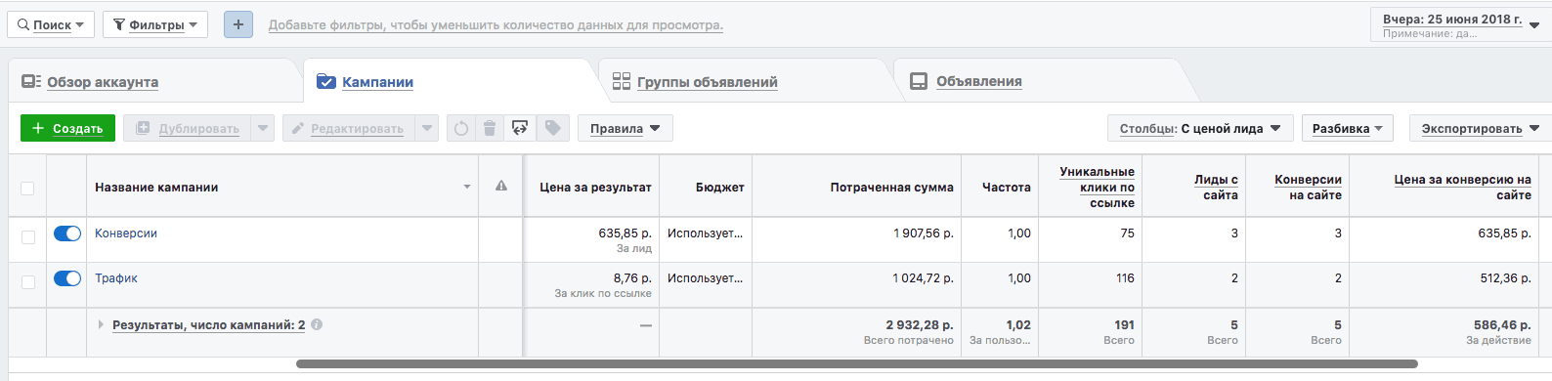1552x381 pixels.
Task: Click the revert circular arrow icon
Action: (461, 128)
